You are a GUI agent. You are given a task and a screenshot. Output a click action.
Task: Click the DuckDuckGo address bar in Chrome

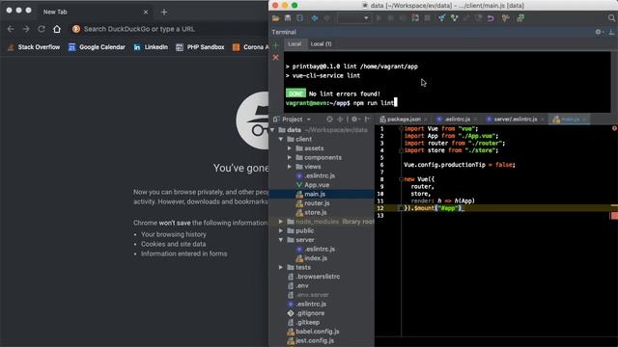[x=170, y=29]
